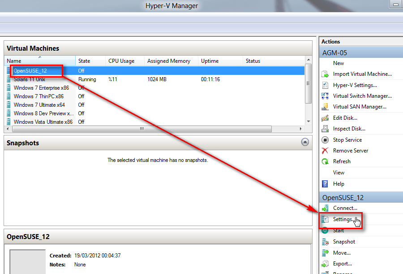Click the Connect icon under OpenSUSE_12
This screenshot has height=274, width=403.
point(325,208)
